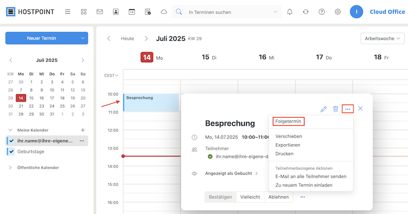
Task: Click participant ihr.name@ihre-eigene-d in popup
Action: [x=242, y=156]
